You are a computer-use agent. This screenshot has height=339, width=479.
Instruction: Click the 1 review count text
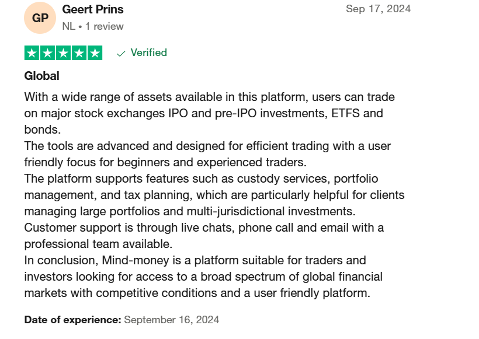(105, 26)
